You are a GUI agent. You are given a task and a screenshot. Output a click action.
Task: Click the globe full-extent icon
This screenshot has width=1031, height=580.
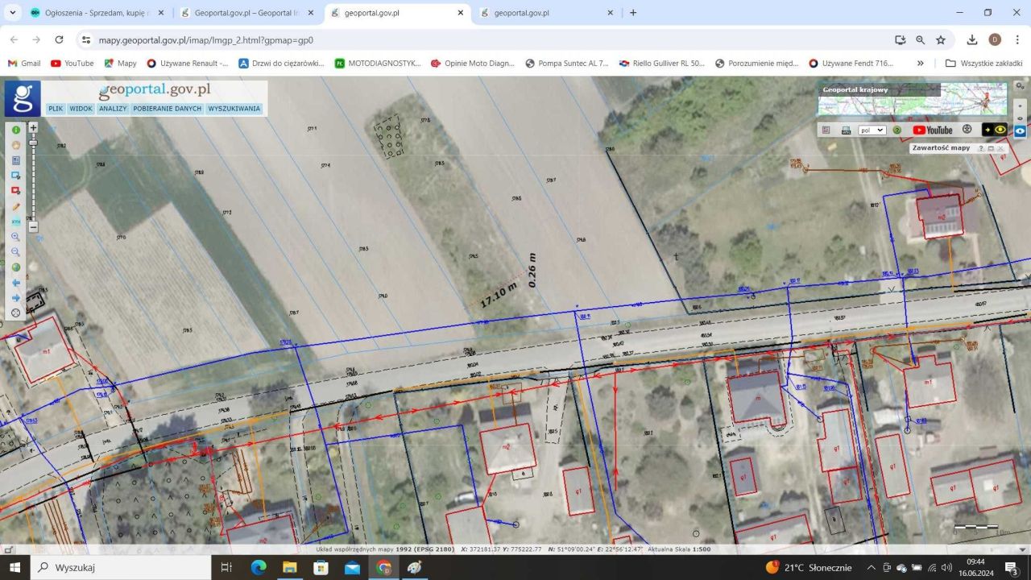[16, 267]
